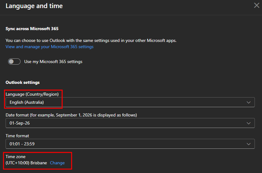Click chevron of English (Australia) combo box

249,102
